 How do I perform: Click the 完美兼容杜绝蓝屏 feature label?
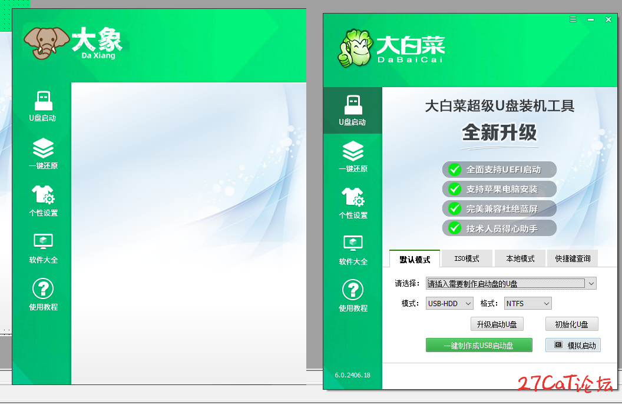499,208
